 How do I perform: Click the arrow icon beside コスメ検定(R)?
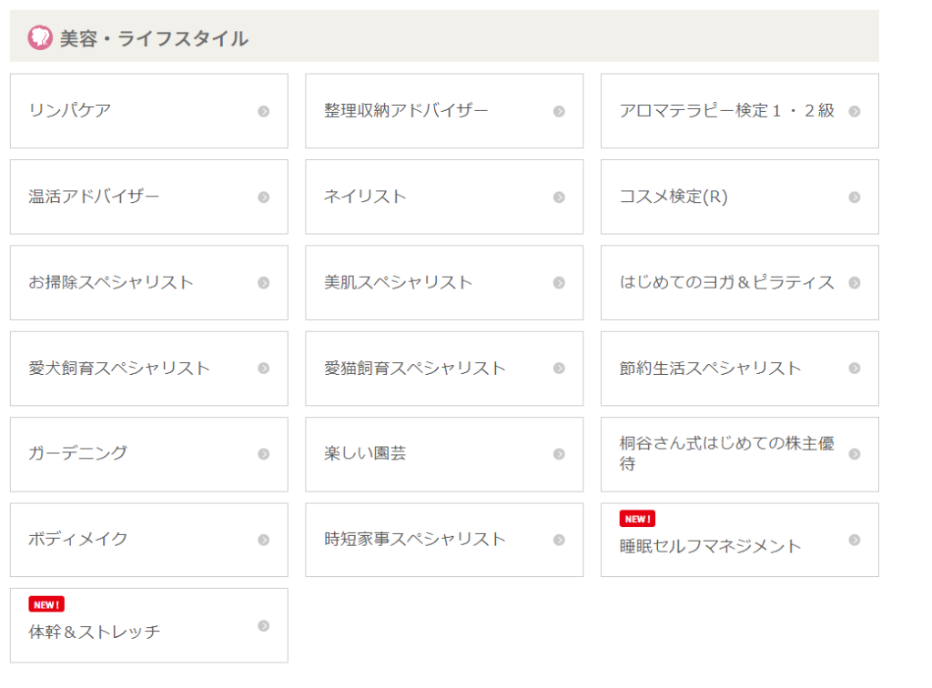855,197
